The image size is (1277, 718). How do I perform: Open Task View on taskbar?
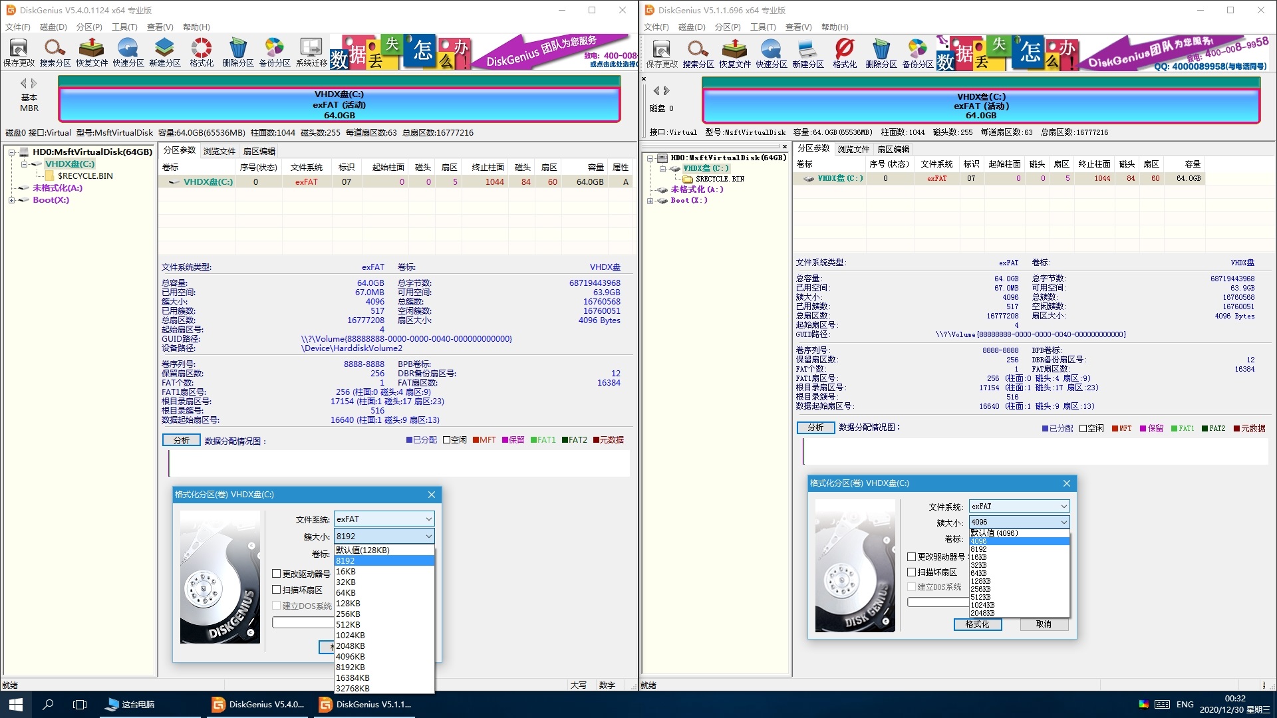80,704
